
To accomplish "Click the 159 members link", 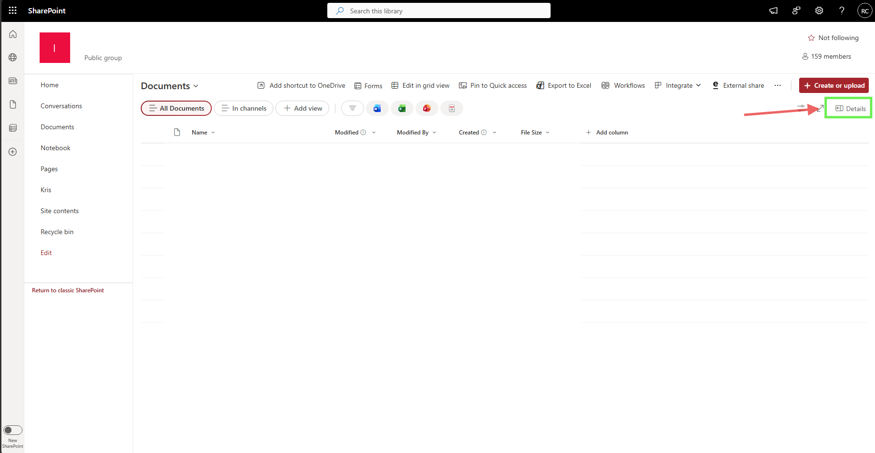I will tap(826, 56).
